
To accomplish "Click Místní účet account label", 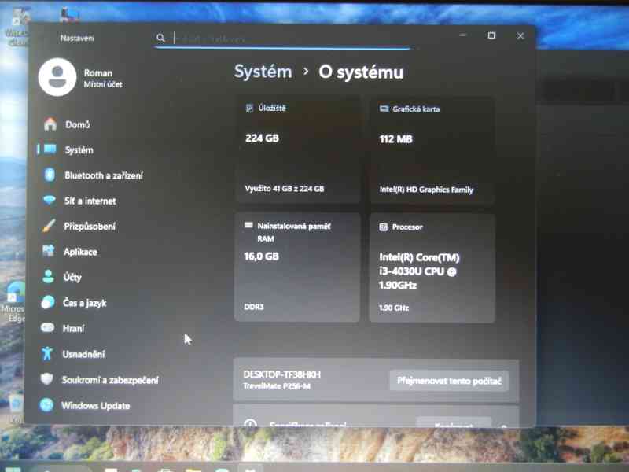I will pyautogui.click(x=103, y=84).
